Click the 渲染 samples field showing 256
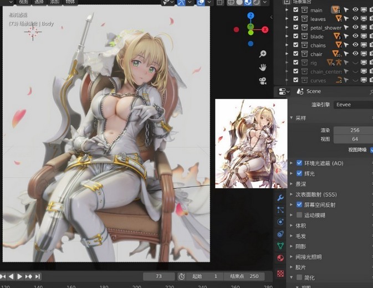Image resolution: width=373 pixels, height=288 pixels. point(353,130)
